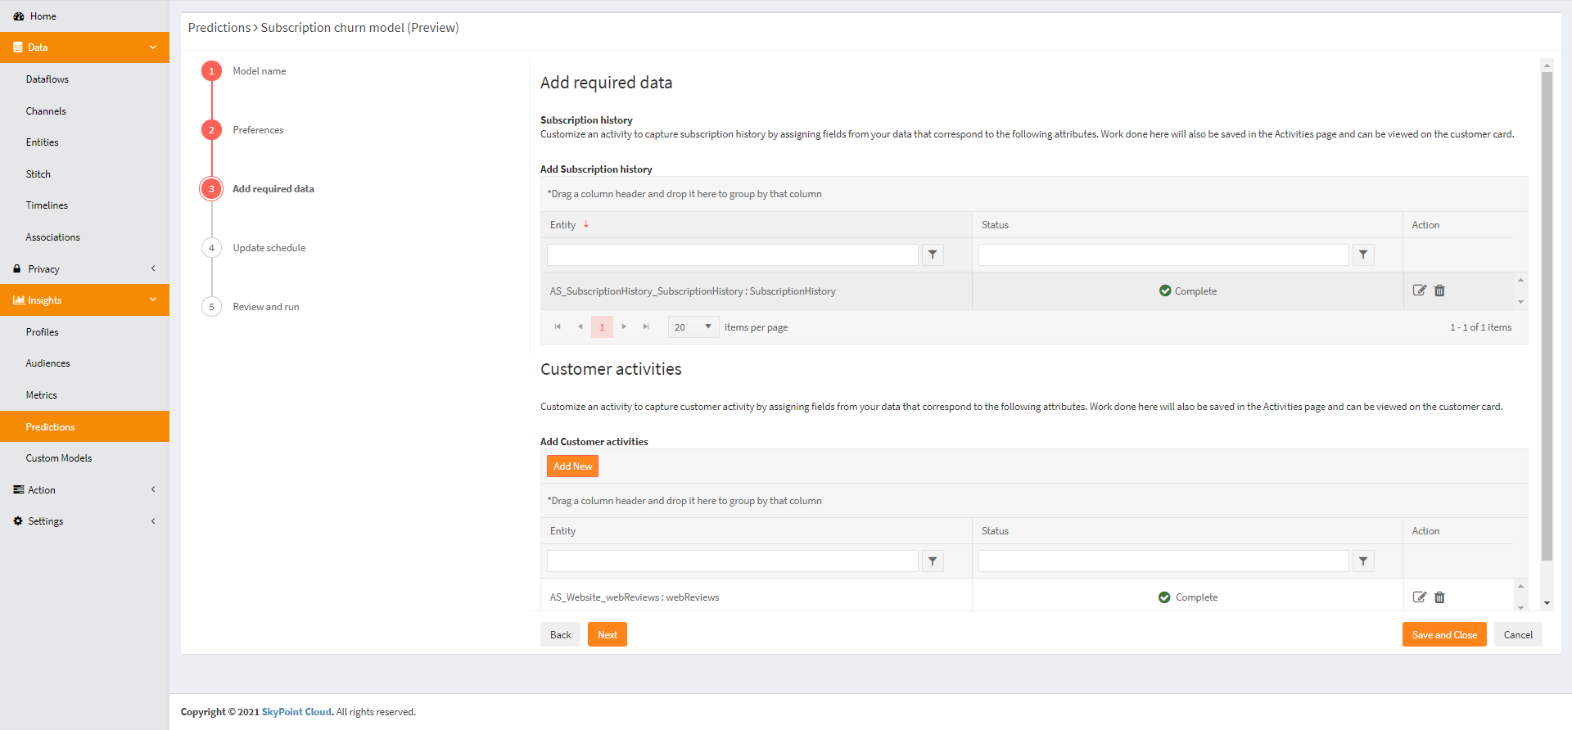
Task: Click the Back button
Action: [x=561, y=635]
